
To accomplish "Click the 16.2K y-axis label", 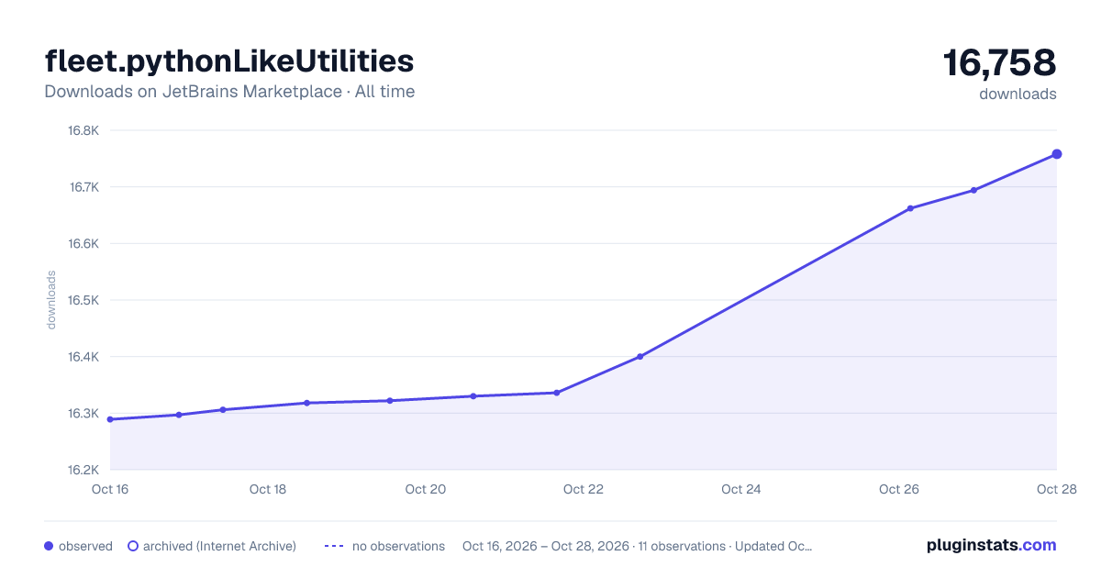I will pyautogui.click(x=83, y=470).
